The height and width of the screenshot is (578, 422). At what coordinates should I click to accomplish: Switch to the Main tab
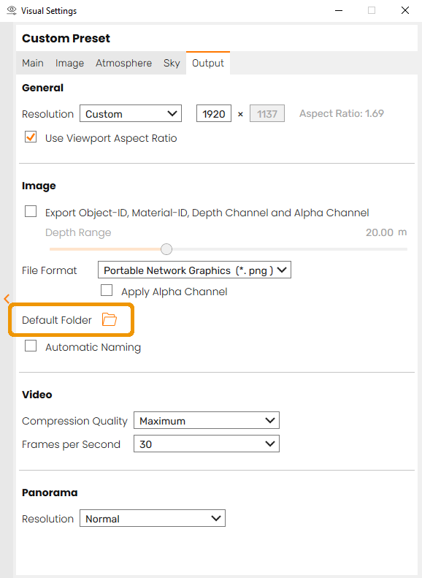[x=33, y=63]
